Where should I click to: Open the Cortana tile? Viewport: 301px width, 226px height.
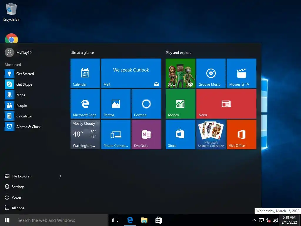pos(146,104)
